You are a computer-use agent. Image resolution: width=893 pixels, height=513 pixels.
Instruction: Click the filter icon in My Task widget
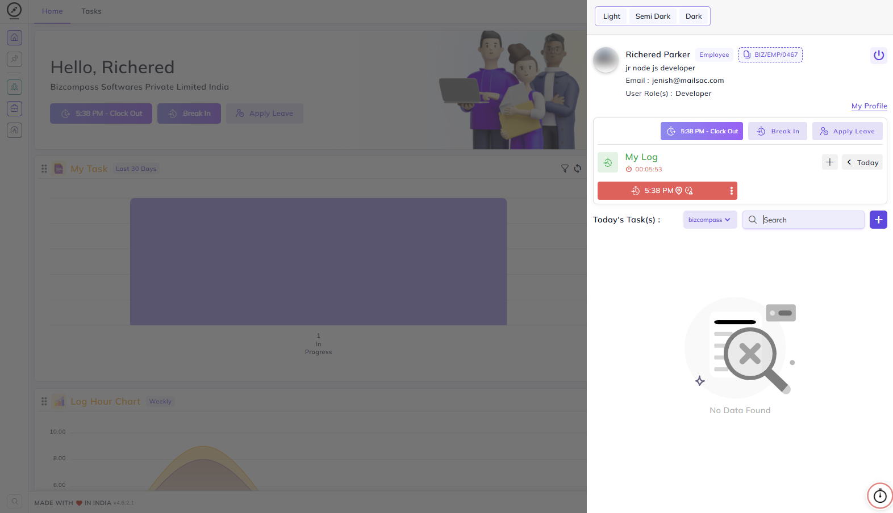pyautogui.click(x=565, y=169)
